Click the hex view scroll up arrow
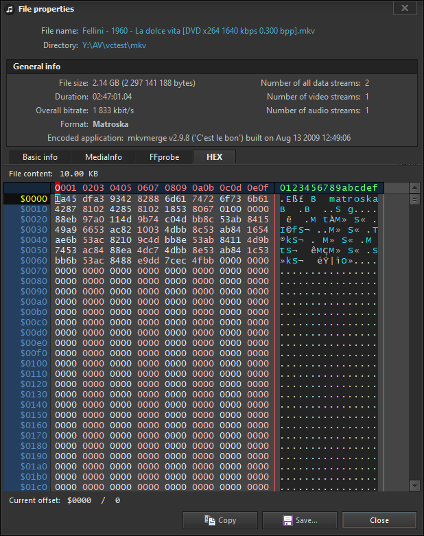This screenshot has width=424, height=536. coord(414,200)
